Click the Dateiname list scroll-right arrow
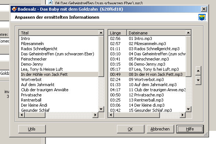 point(183,115)
